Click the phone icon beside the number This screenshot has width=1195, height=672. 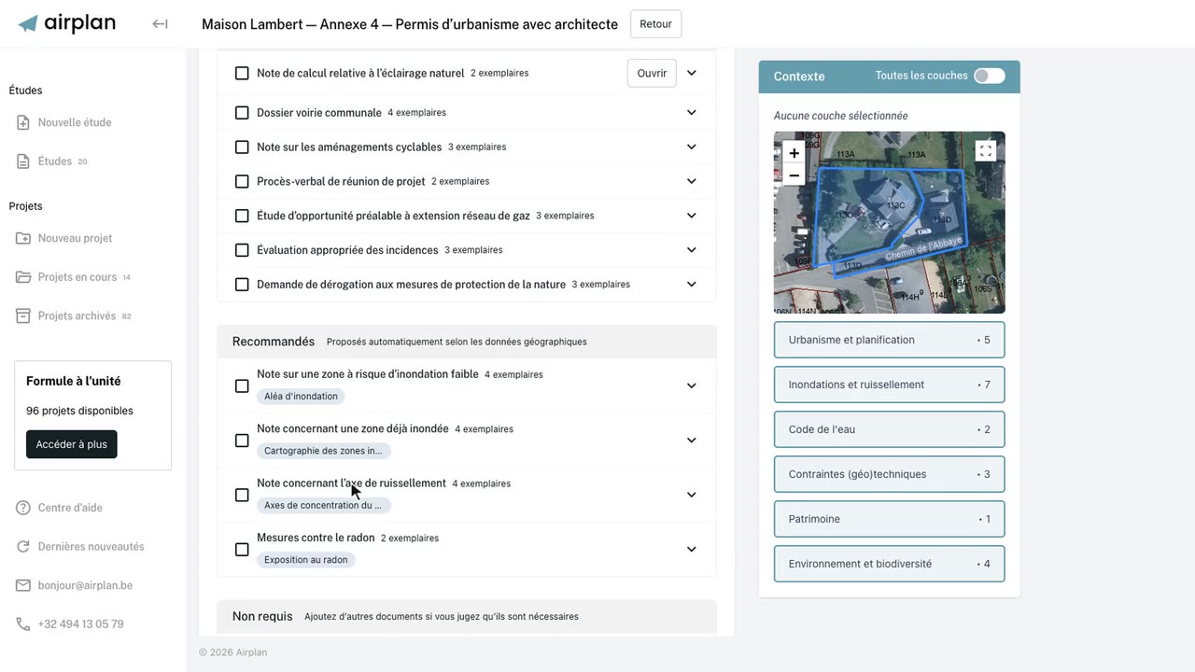point(23,624)
